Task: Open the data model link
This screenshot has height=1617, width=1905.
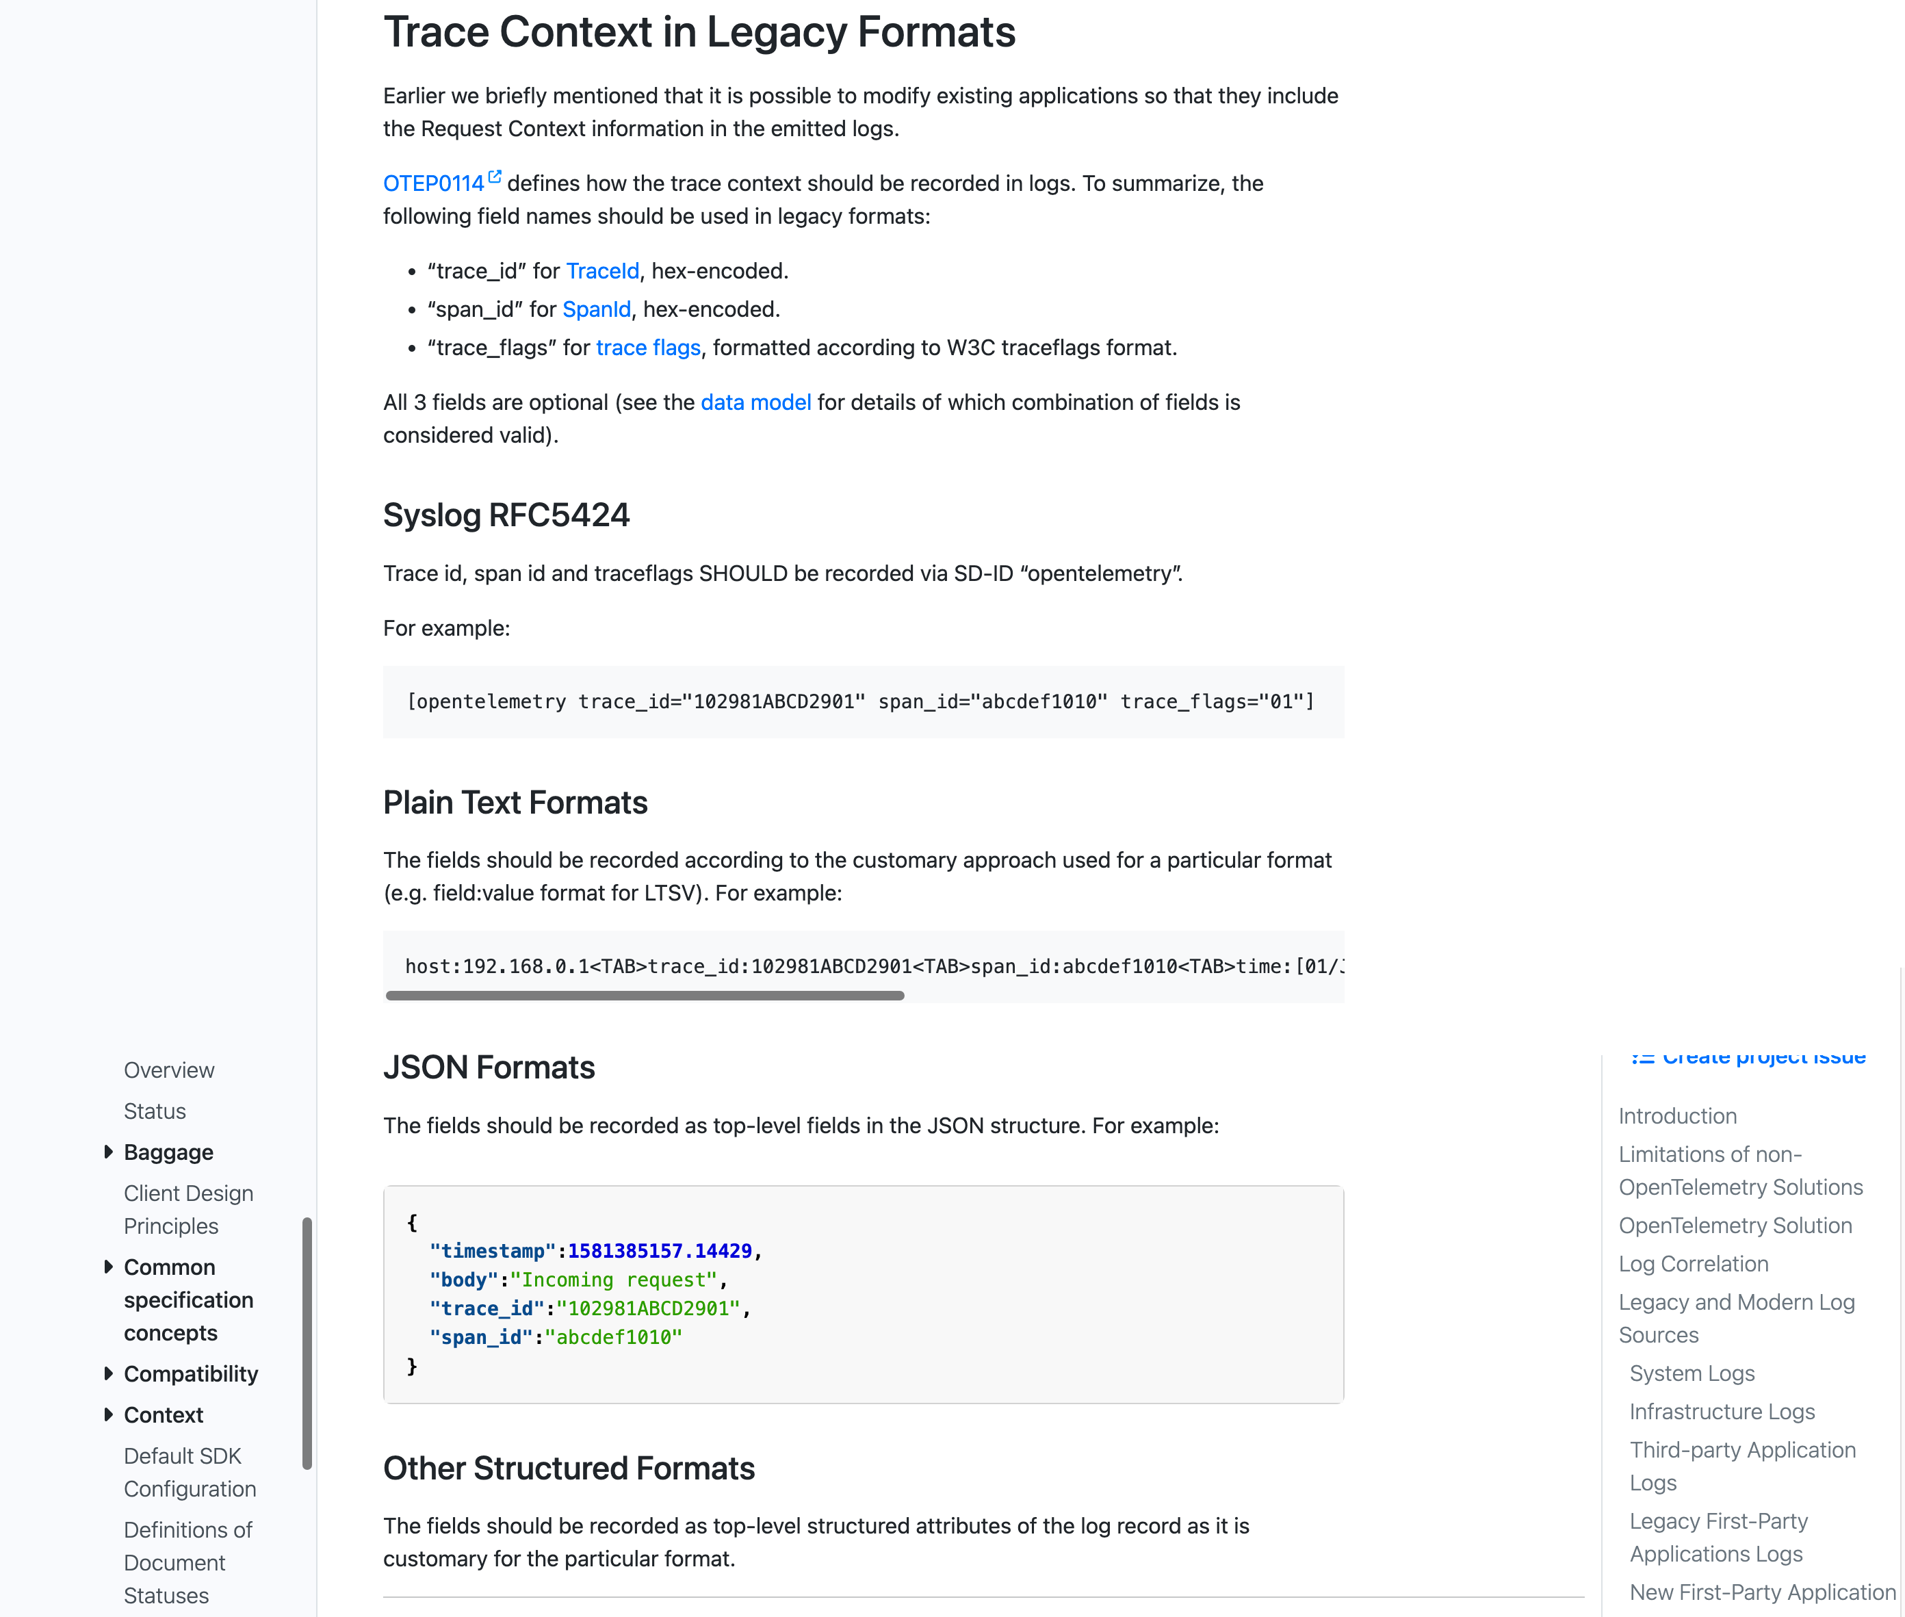Action: 755,402
